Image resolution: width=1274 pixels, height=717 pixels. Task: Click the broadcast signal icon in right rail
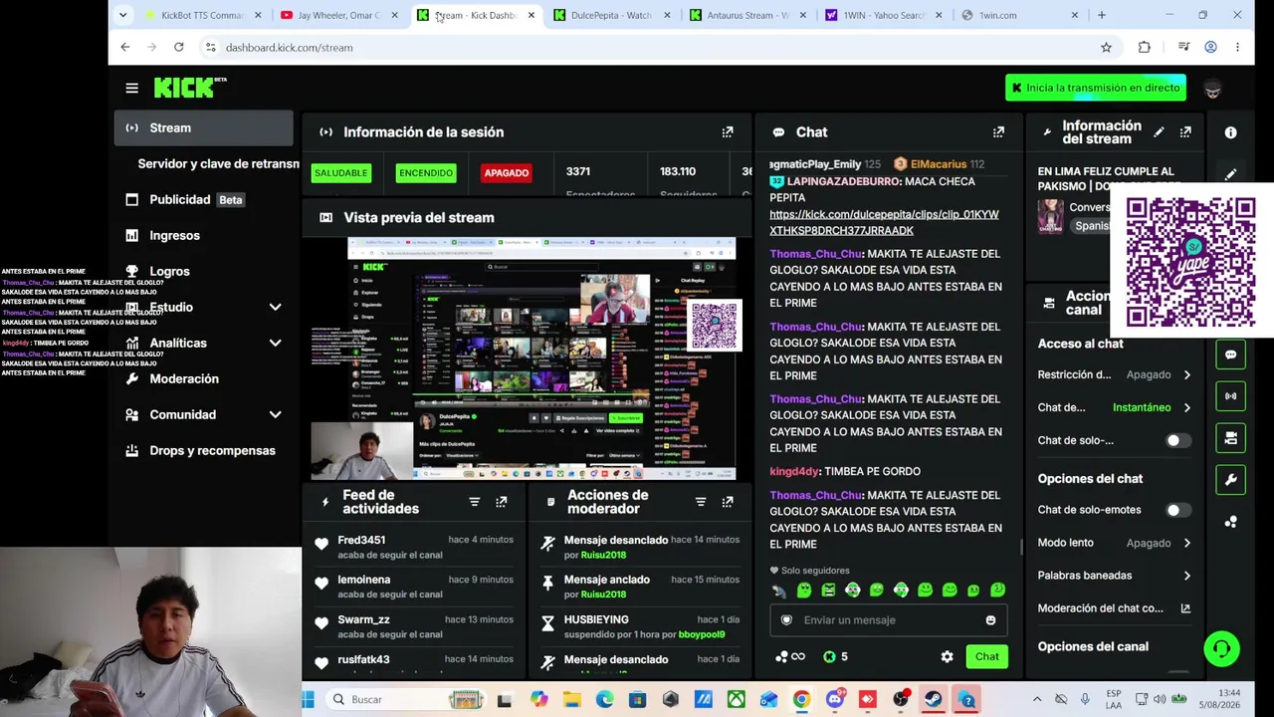point(1230,396)
